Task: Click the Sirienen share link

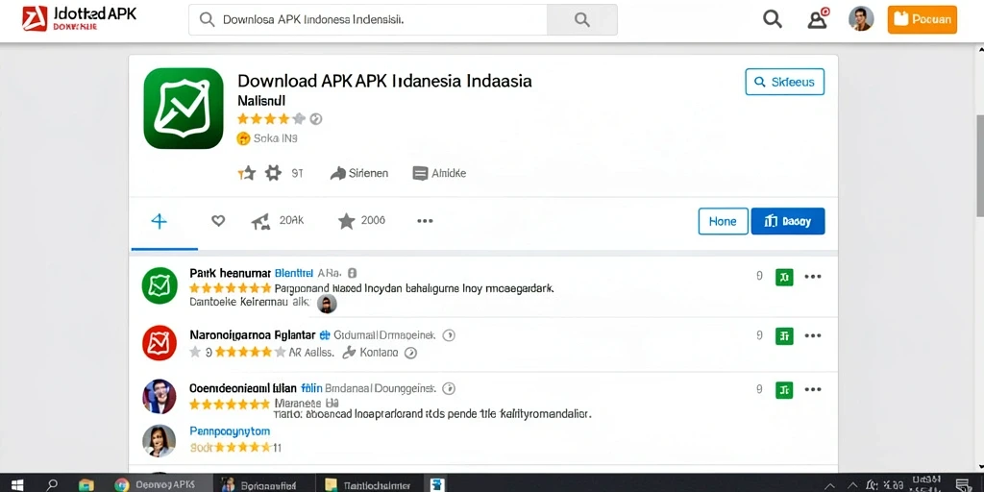Action: click(x=359, y=173)
